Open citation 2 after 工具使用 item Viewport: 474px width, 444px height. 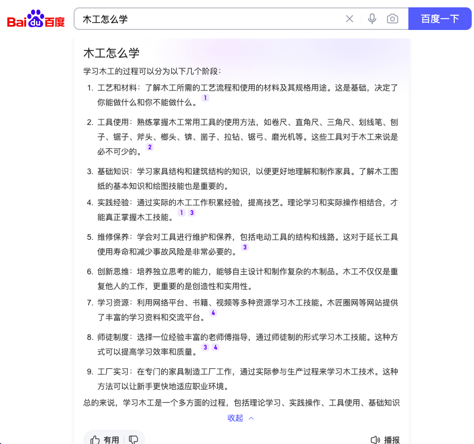[150, 147]
